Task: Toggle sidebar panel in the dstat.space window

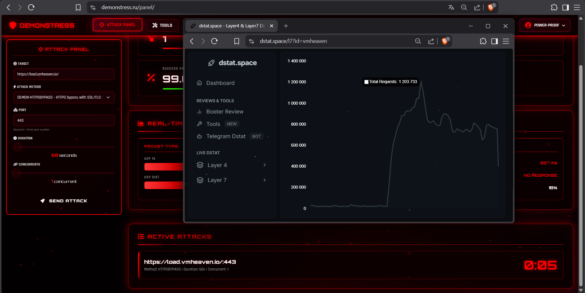Action: point(494,41)
